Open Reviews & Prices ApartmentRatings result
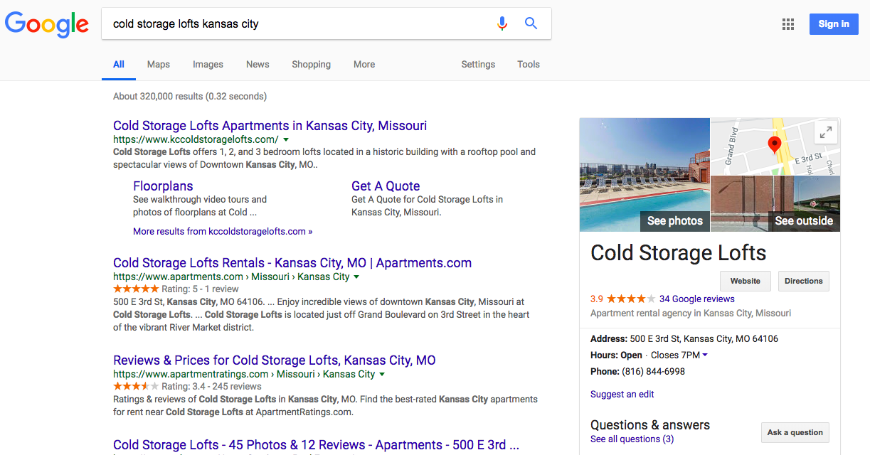Image resolution: width=870 pixels, height=455 pixels. [275, 360]
